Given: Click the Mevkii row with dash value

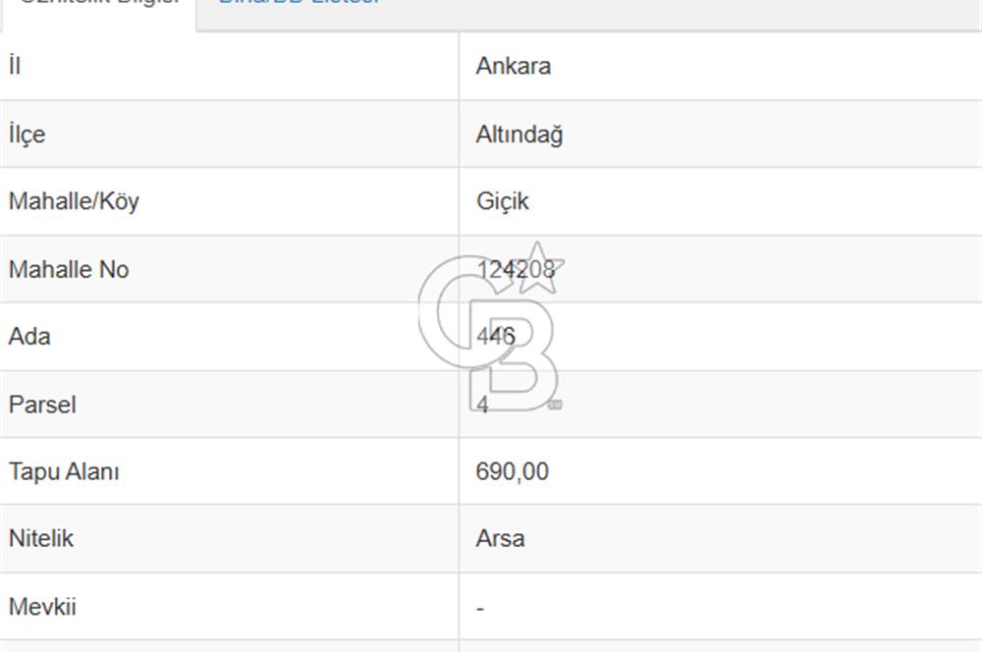Looking at the screenshot, I should [226, 606].
